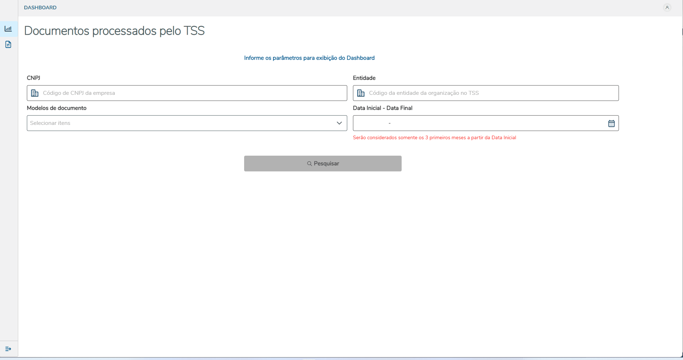
Task: Click the red 3 primeiros meses warning text
Action: coord(435,138)
